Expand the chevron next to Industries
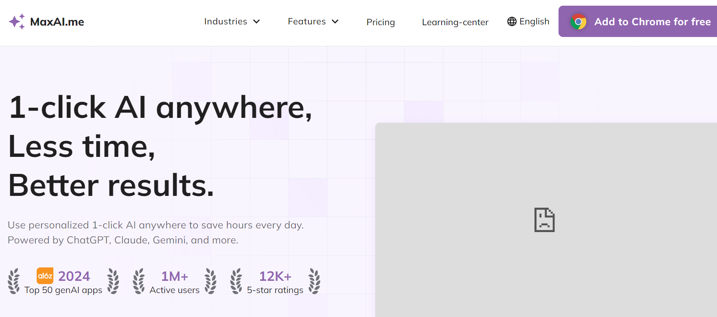The image size is (717, 317). [257, 22]
